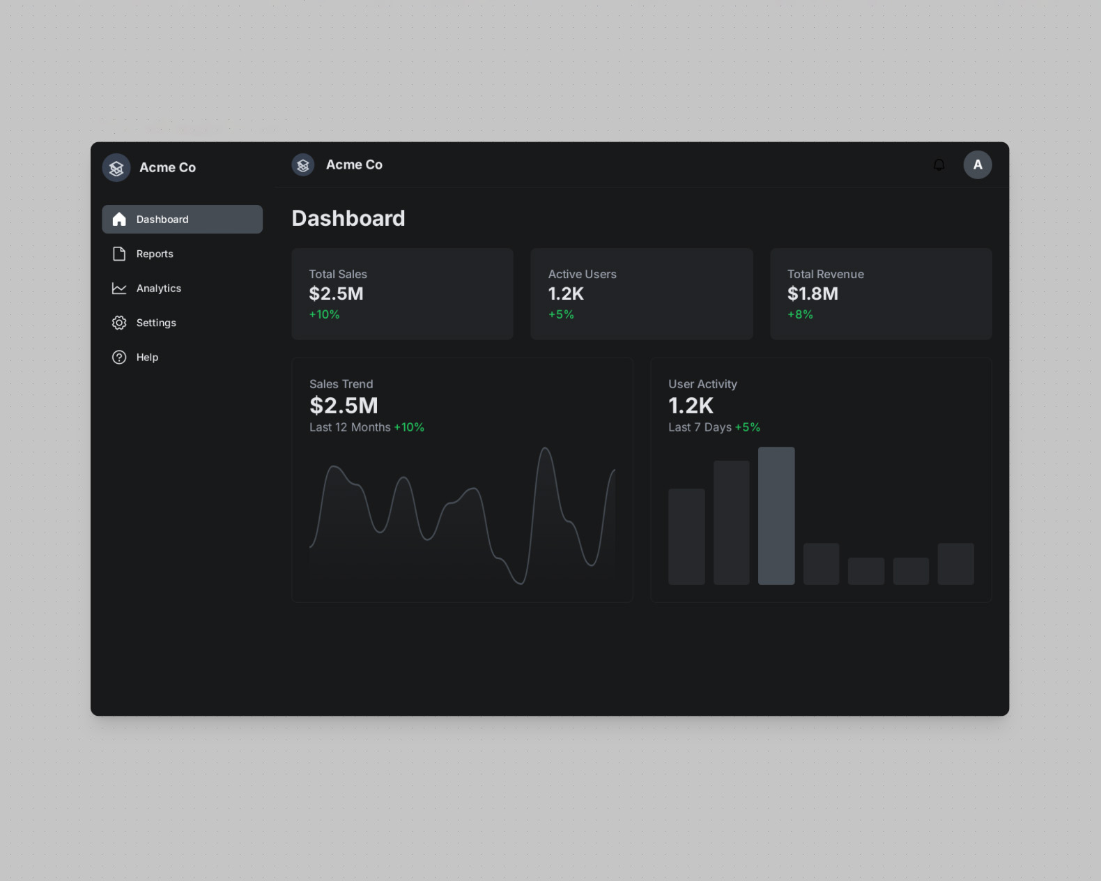
Task: Click the Reports document icon
Action: 119,254
